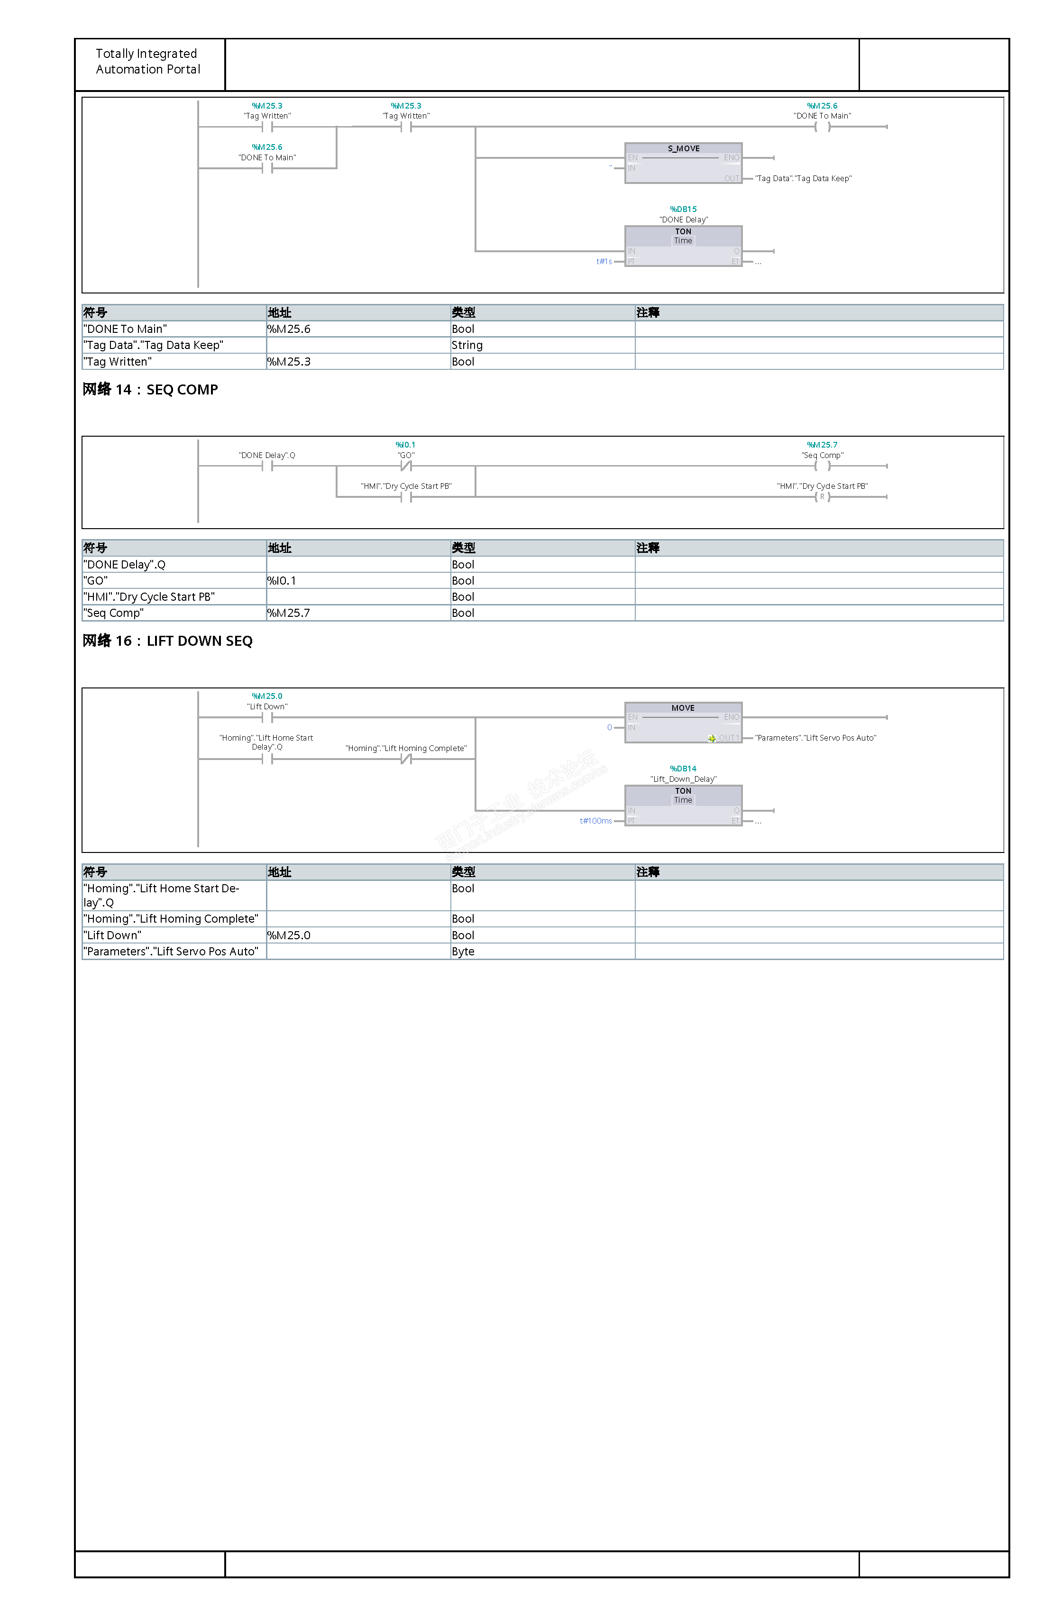Select the Seq Comp output coil
1043x1612 pixels.
coord(822,466)
